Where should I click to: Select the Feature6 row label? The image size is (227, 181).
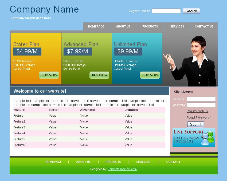tap(19, 145)
